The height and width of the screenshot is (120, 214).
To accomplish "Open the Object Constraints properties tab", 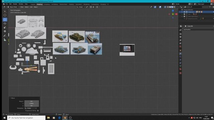I will click(x=181, y=63).
